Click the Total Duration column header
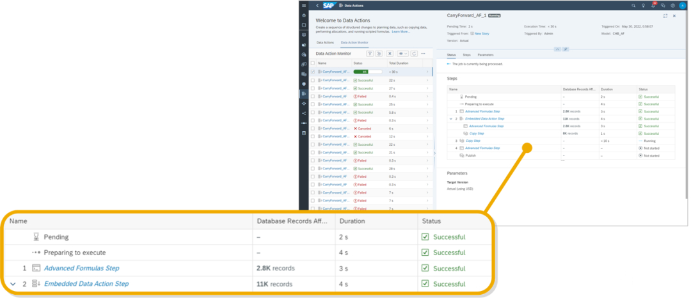691x298 pixels. click(x=398, y=63)
